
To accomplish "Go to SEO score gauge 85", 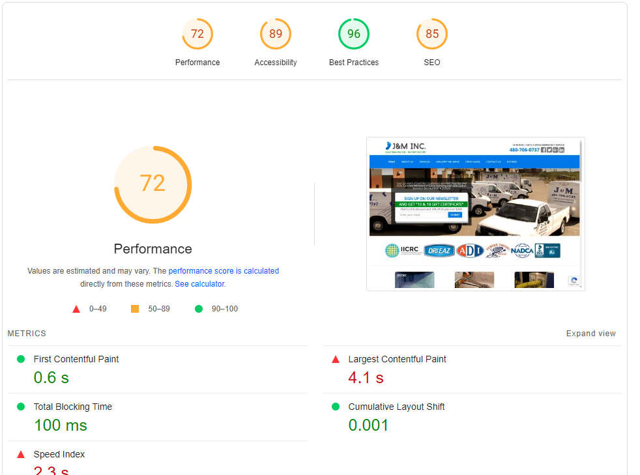I will 432,34.
